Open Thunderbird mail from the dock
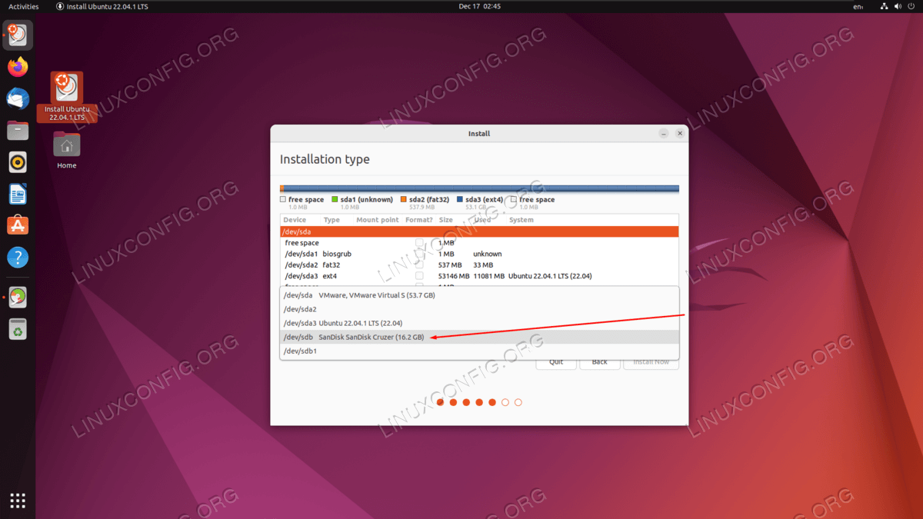 (18, 98)
